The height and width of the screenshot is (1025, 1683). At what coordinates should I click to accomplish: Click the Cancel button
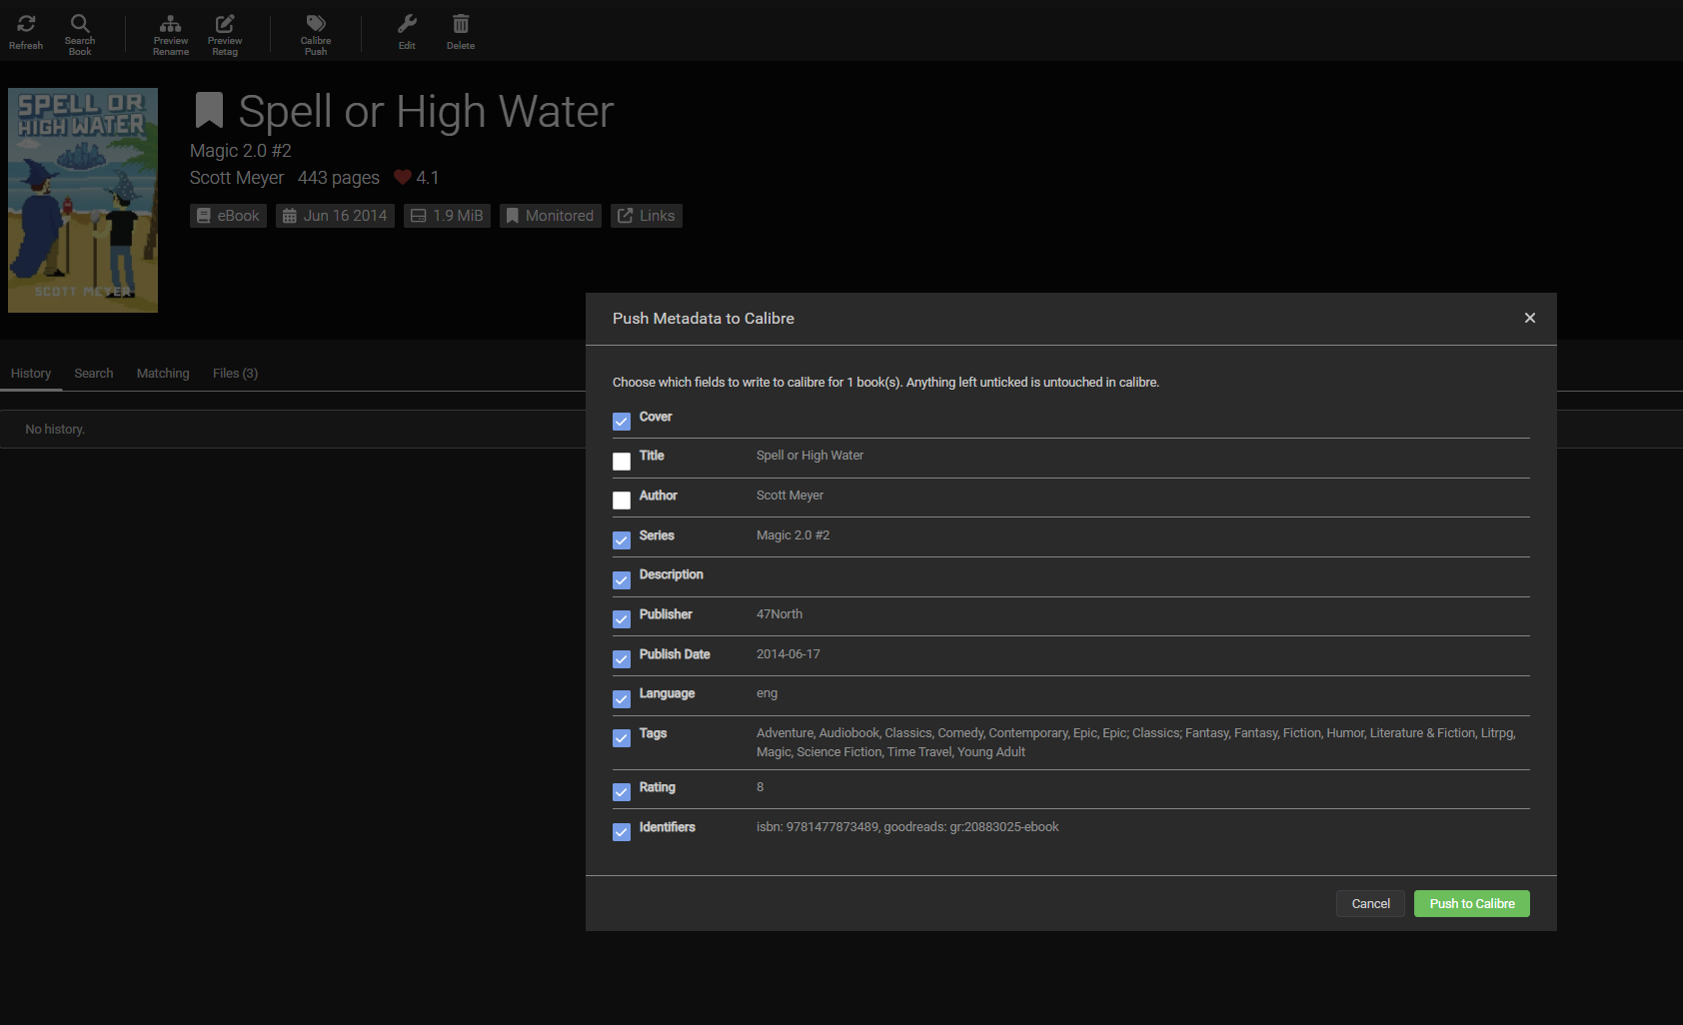click(x=1371, y=904)
